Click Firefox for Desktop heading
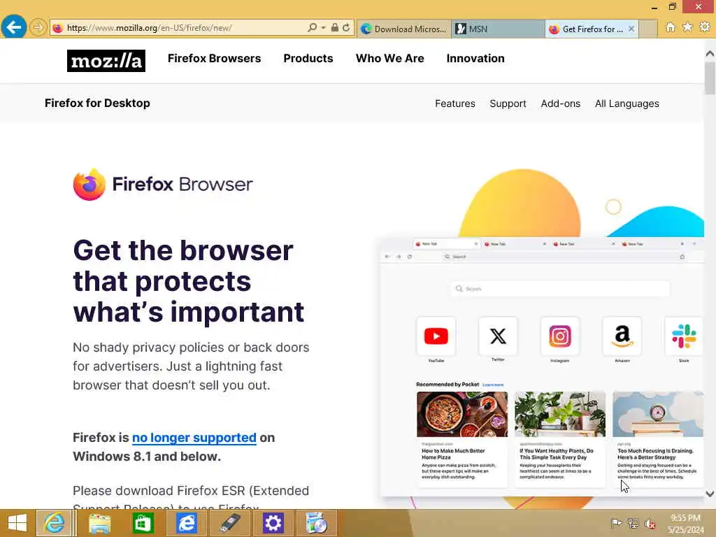Viewport: 716px width, 537px height. point(97,103)
